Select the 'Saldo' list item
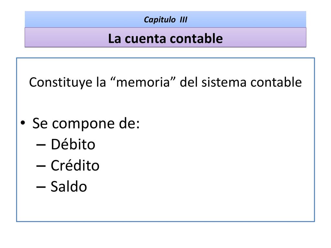This screenshot has height=248, width=331. (x=69, y=186)
